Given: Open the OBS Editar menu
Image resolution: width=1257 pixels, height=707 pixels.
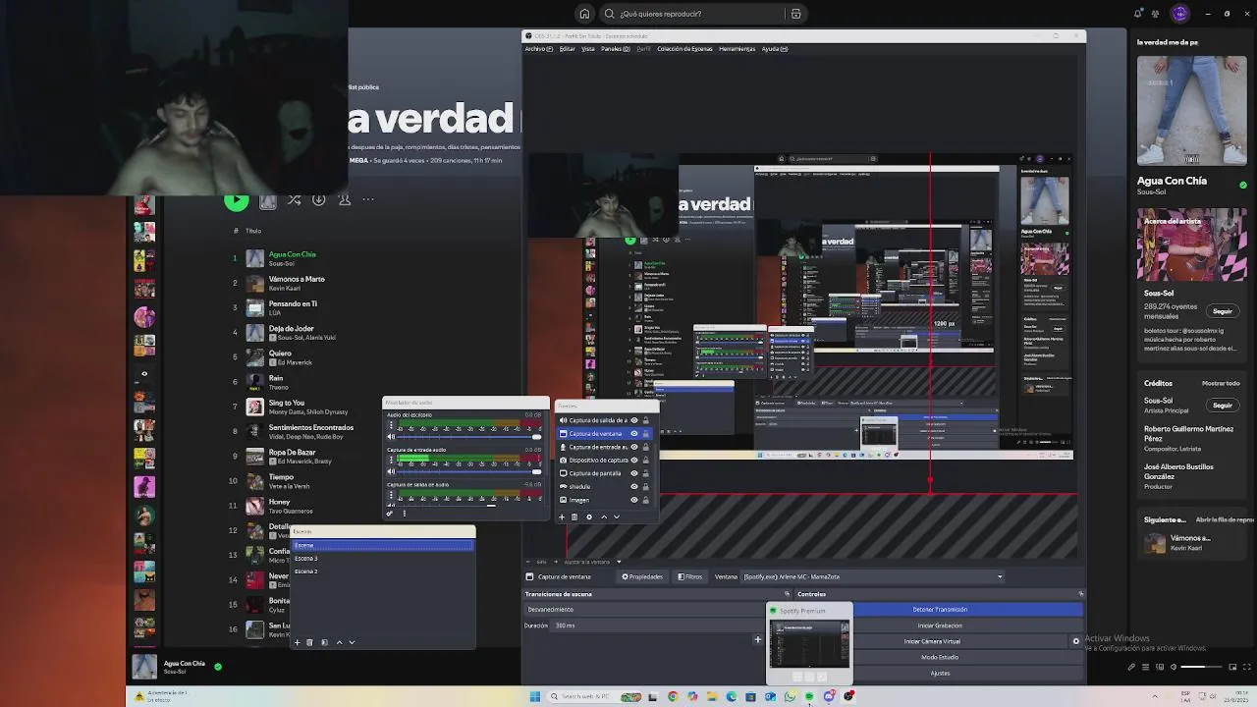Looking at the screenshot, I should (568, 49).
